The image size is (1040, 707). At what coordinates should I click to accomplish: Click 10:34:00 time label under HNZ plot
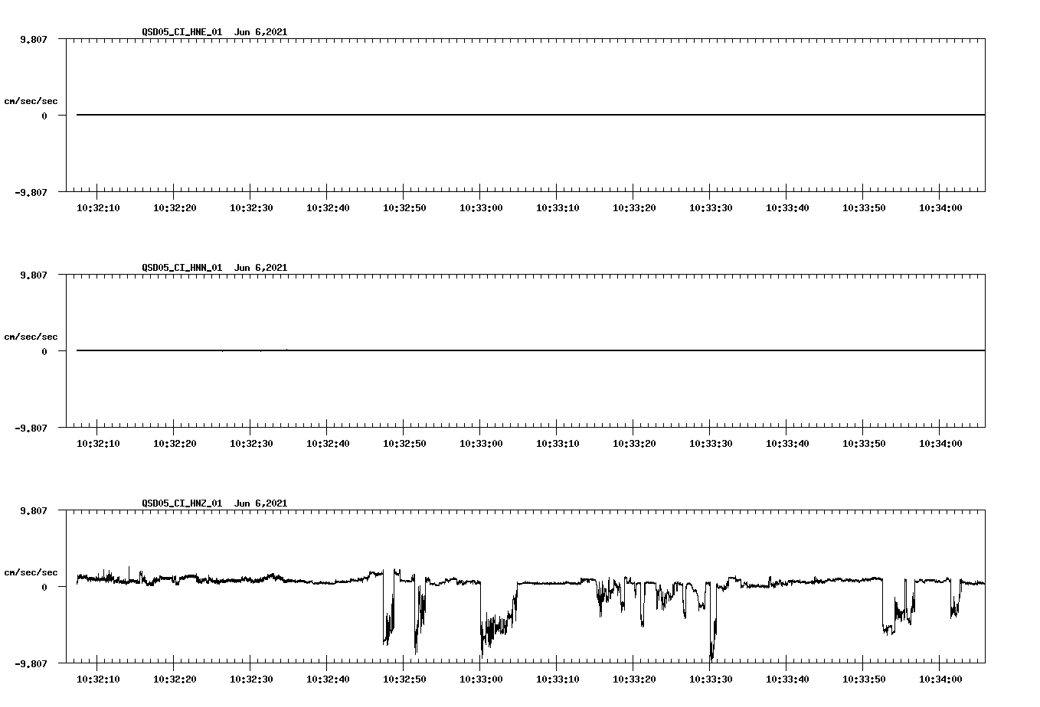pos(940,679)
